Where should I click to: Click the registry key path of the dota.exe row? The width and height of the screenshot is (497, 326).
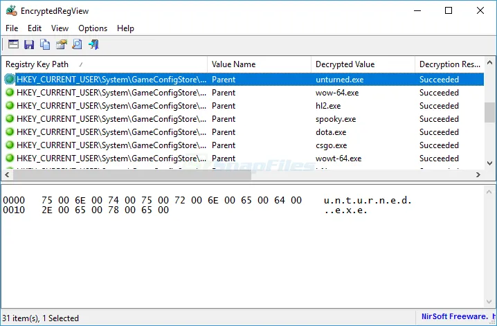click(111, 132)
